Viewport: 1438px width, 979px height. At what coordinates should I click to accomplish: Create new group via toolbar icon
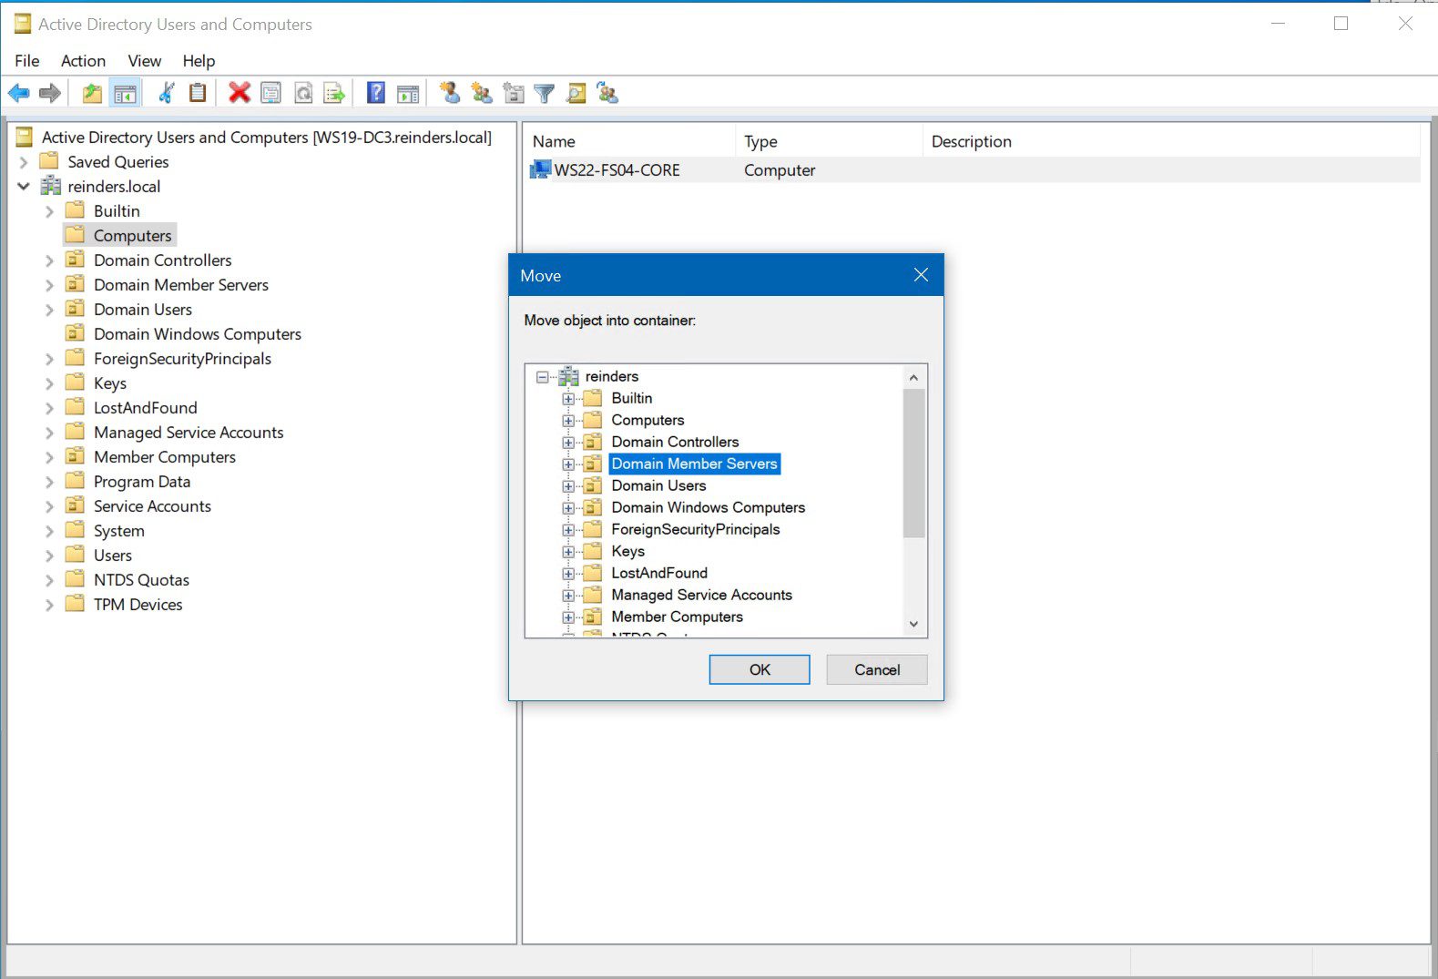(x=482, y=93)
